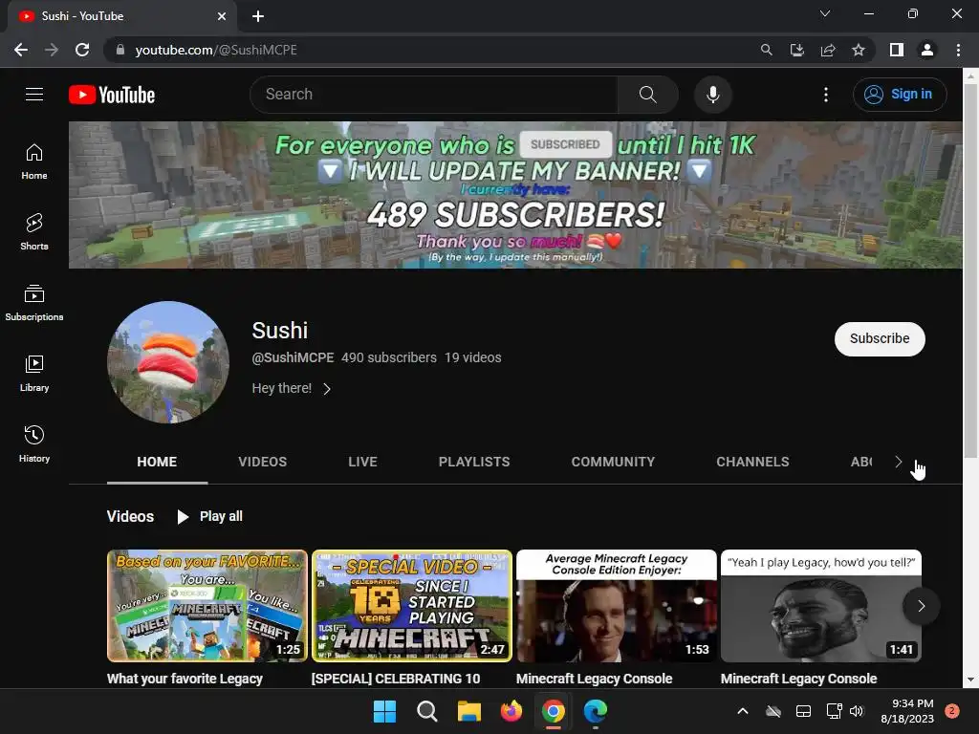Open the 10 Years Minecraft special thumbnail
This screenshot has width=979, height=734.
click(411, 605)
